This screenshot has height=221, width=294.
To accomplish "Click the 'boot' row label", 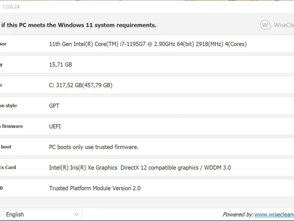I will point(6,147).
